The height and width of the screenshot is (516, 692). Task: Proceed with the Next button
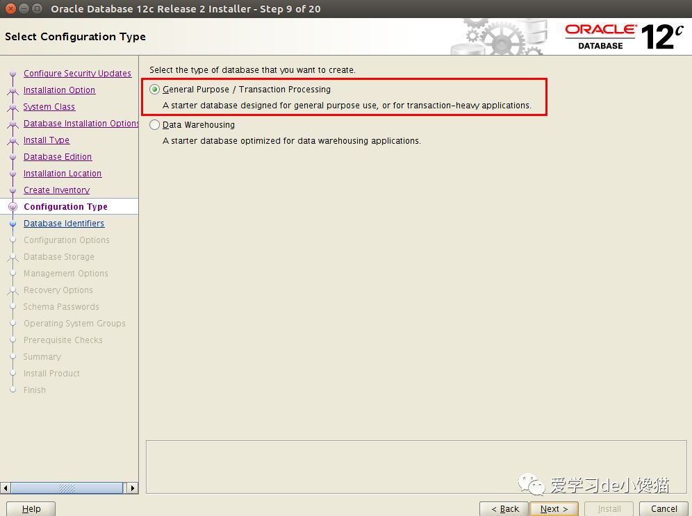pos(554,508)
